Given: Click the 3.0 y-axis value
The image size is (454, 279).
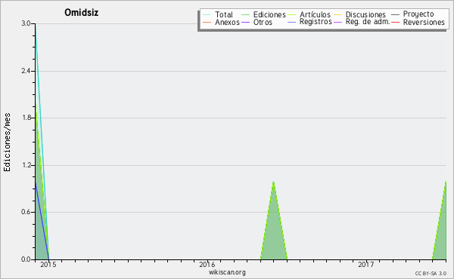Looking at the screenshot, I should (26, 23).
